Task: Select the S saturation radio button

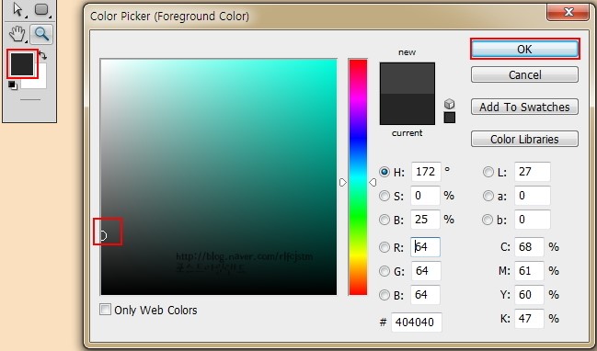Action: pyautogui.click(x=385, y=196)
